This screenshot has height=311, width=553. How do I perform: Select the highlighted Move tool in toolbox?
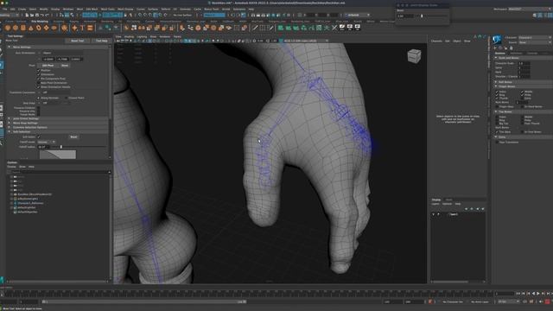pos(2,65)
